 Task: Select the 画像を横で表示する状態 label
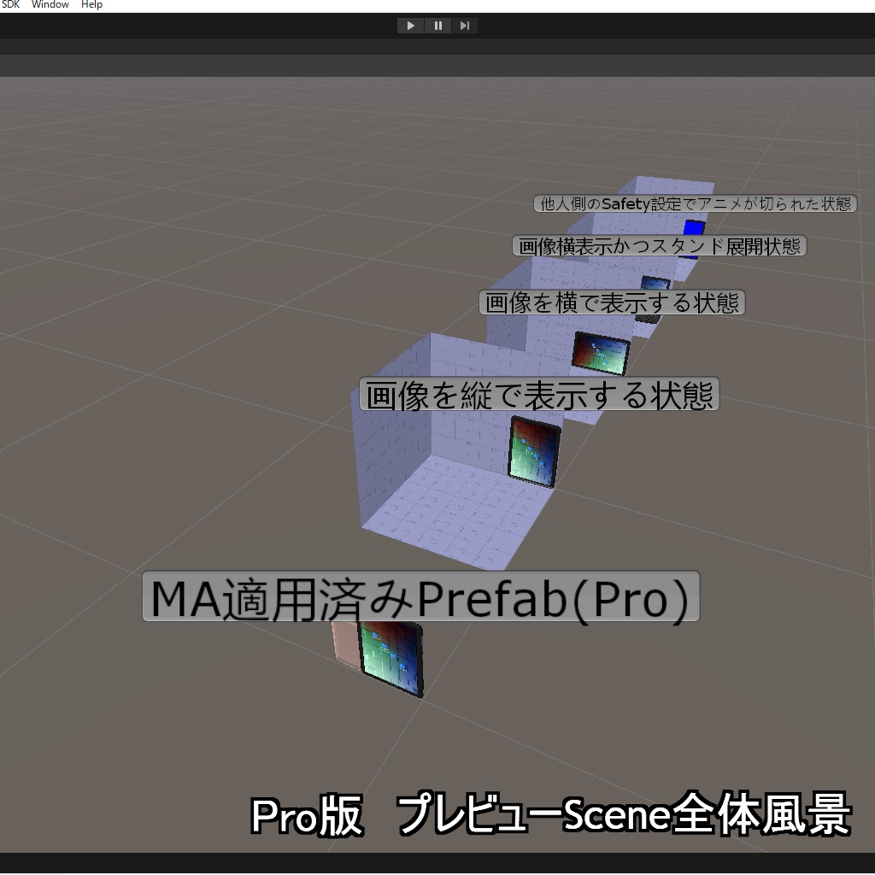tap(612, 302)
